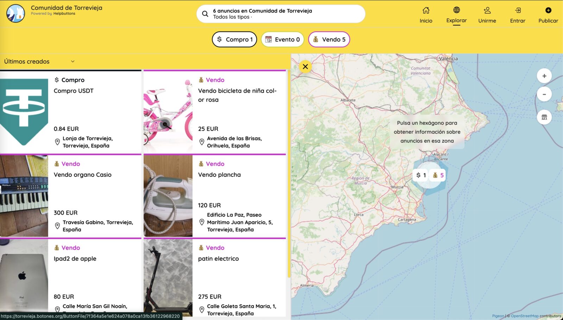Click the search field showing 6 anuncios
Image resolution: width=563 pixels, height=320 pixels.
pos(281,14)
